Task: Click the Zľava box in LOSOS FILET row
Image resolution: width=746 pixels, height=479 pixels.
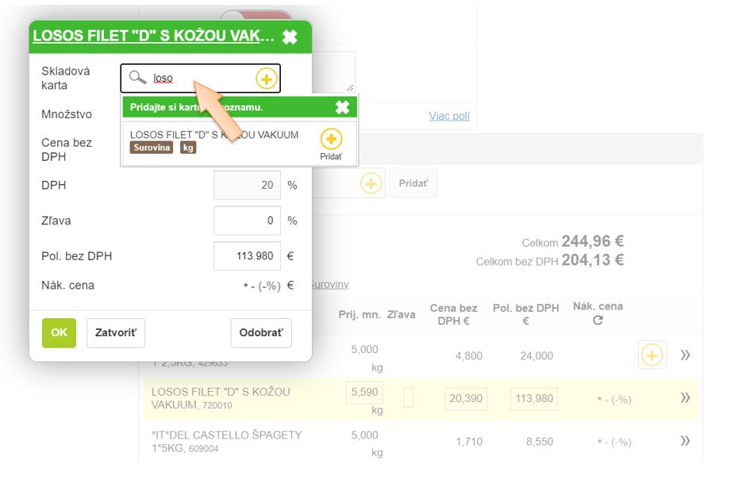Action: 408,398
